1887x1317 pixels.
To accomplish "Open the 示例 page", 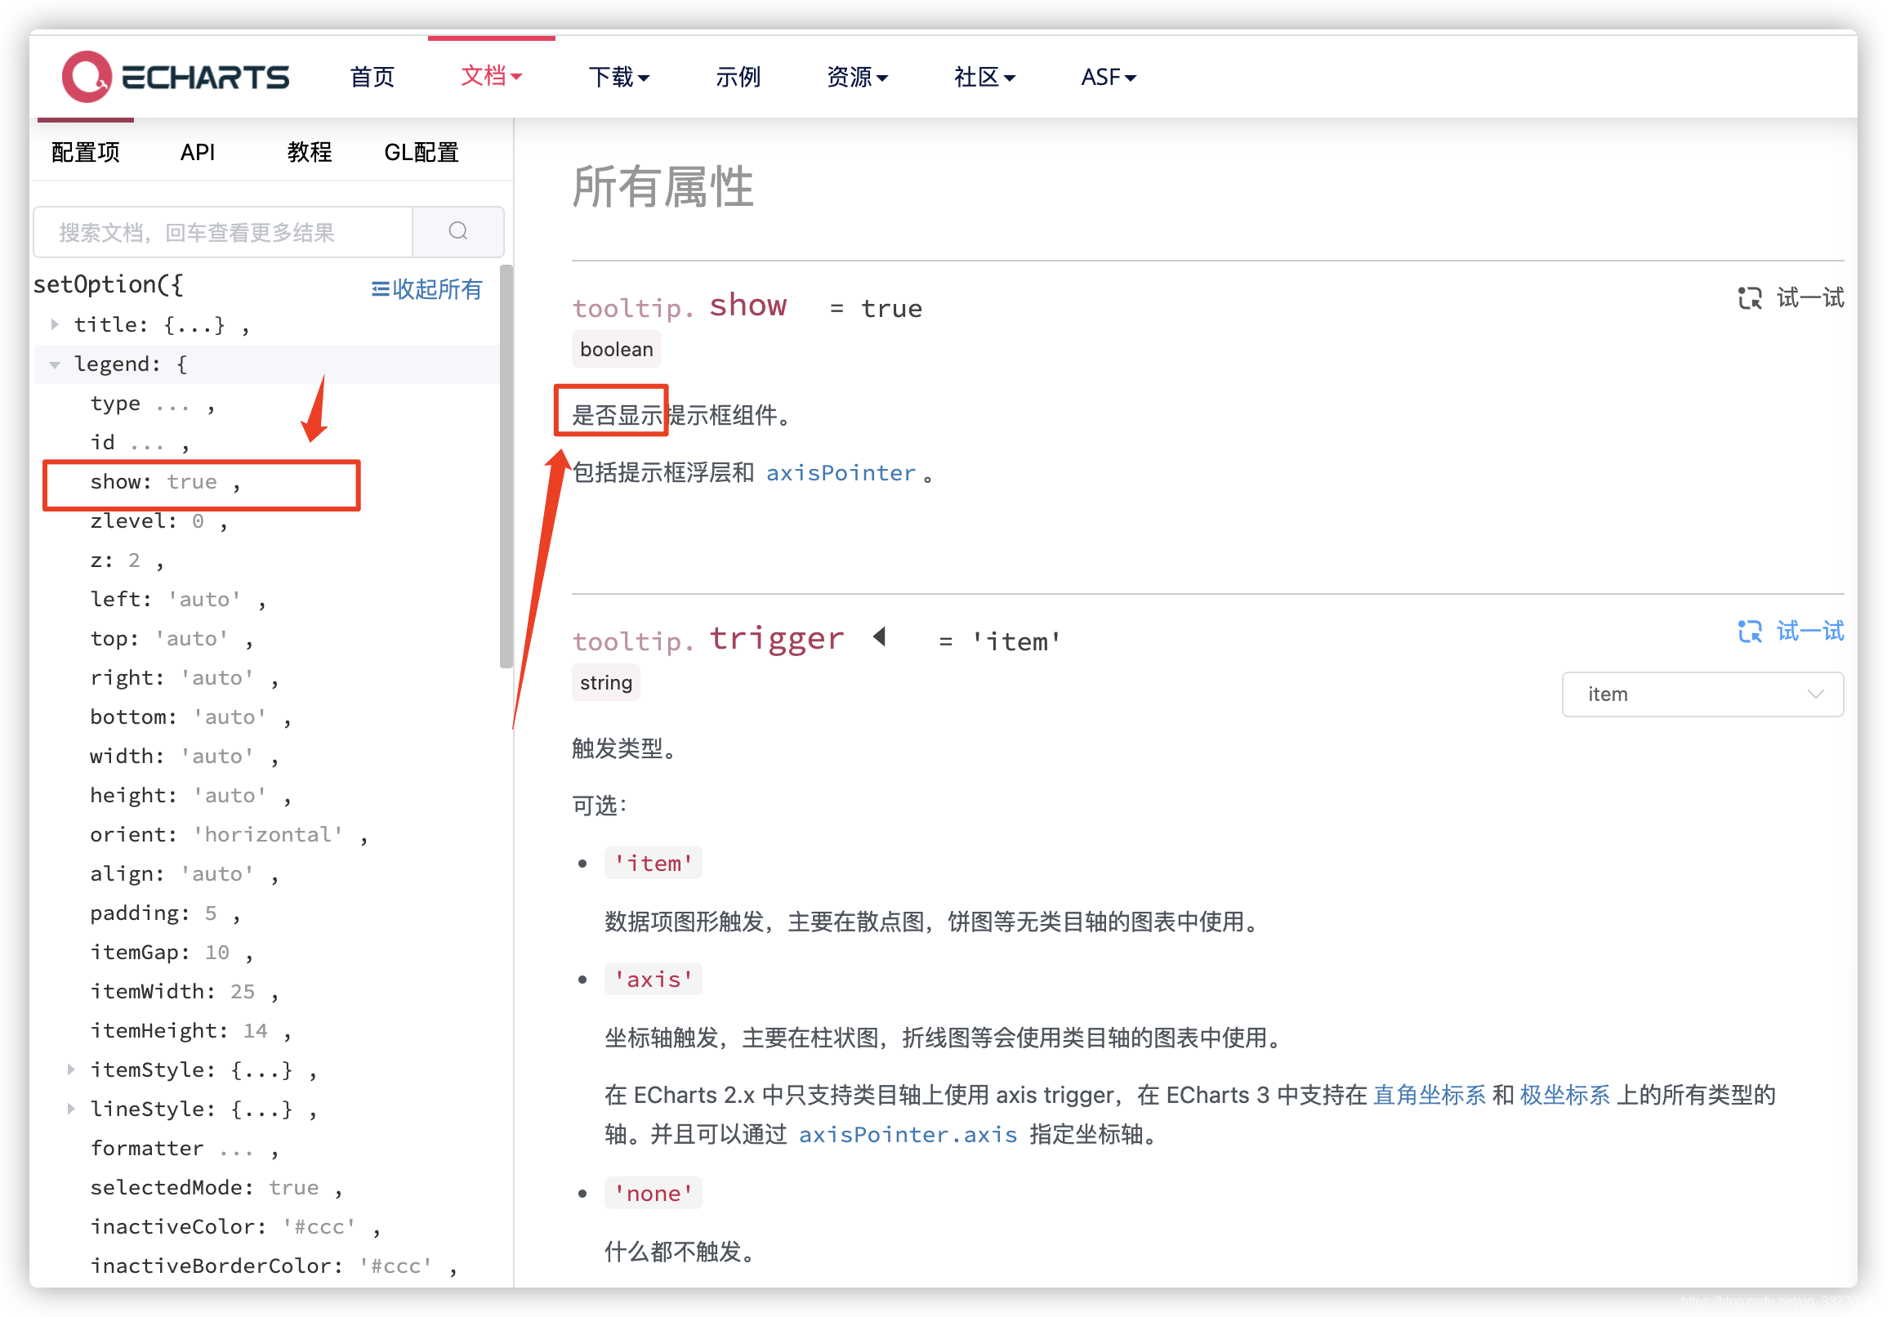I will [x=738, y=77].
